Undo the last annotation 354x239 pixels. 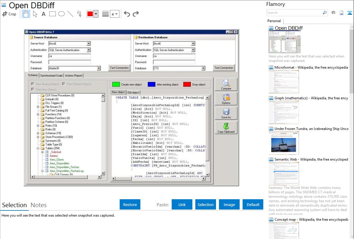[x=127, y=14]
